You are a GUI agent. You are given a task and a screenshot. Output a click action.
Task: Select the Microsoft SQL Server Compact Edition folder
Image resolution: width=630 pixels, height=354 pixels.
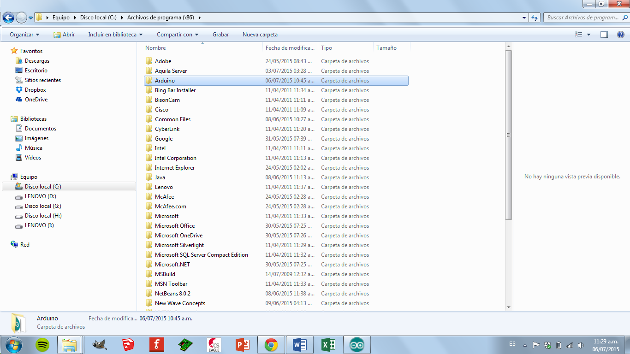(x=201, y=255)
